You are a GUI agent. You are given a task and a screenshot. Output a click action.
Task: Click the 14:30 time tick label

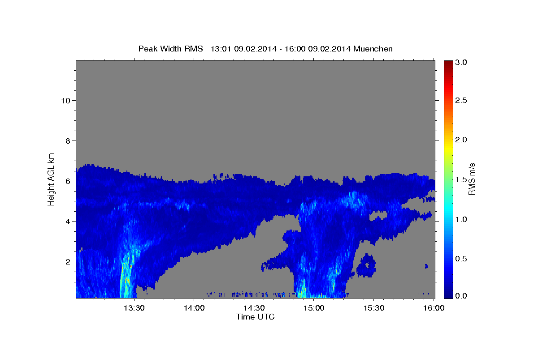(254, 308)
